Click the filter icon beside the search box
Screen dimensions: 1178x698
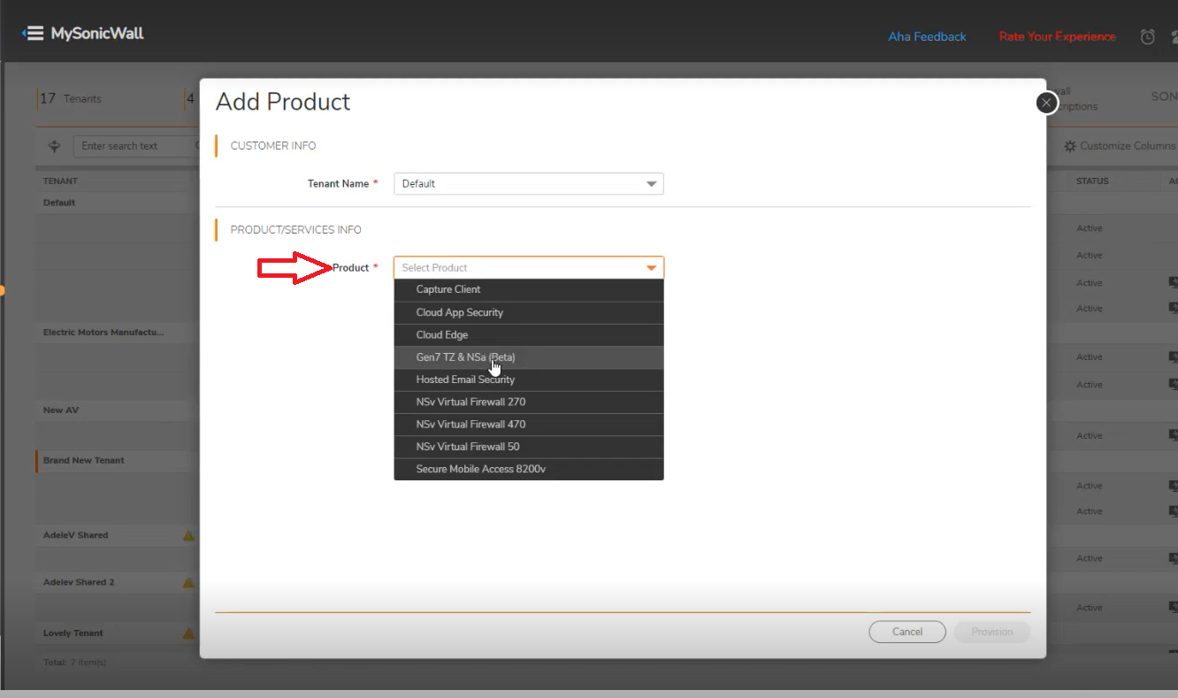[54, 146]
